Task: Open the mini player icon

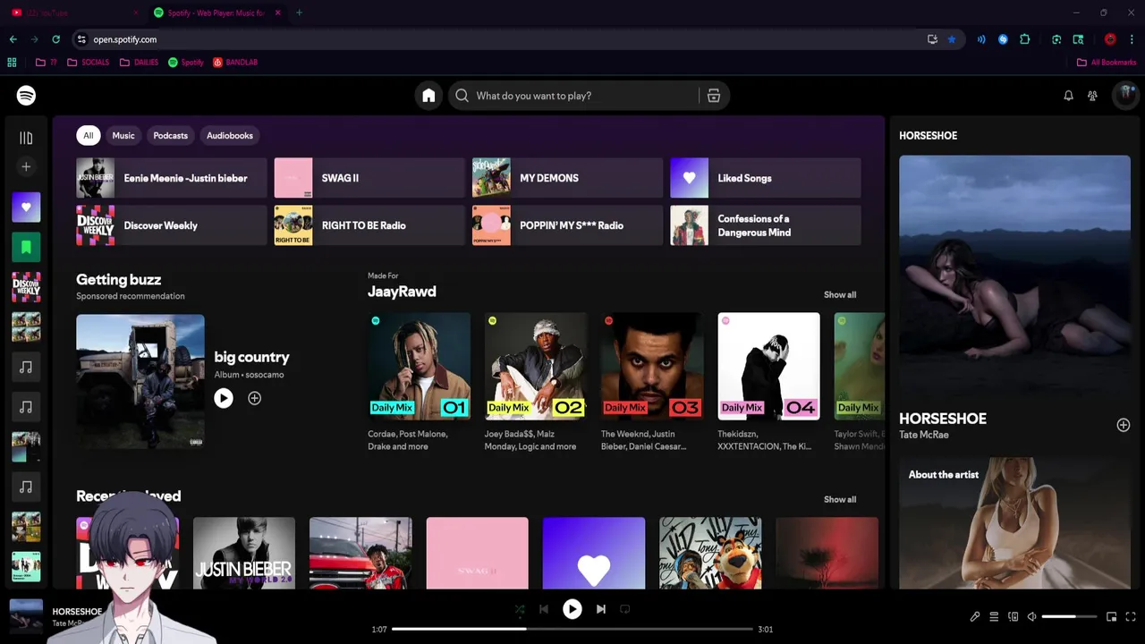Action: [1111, 616]
